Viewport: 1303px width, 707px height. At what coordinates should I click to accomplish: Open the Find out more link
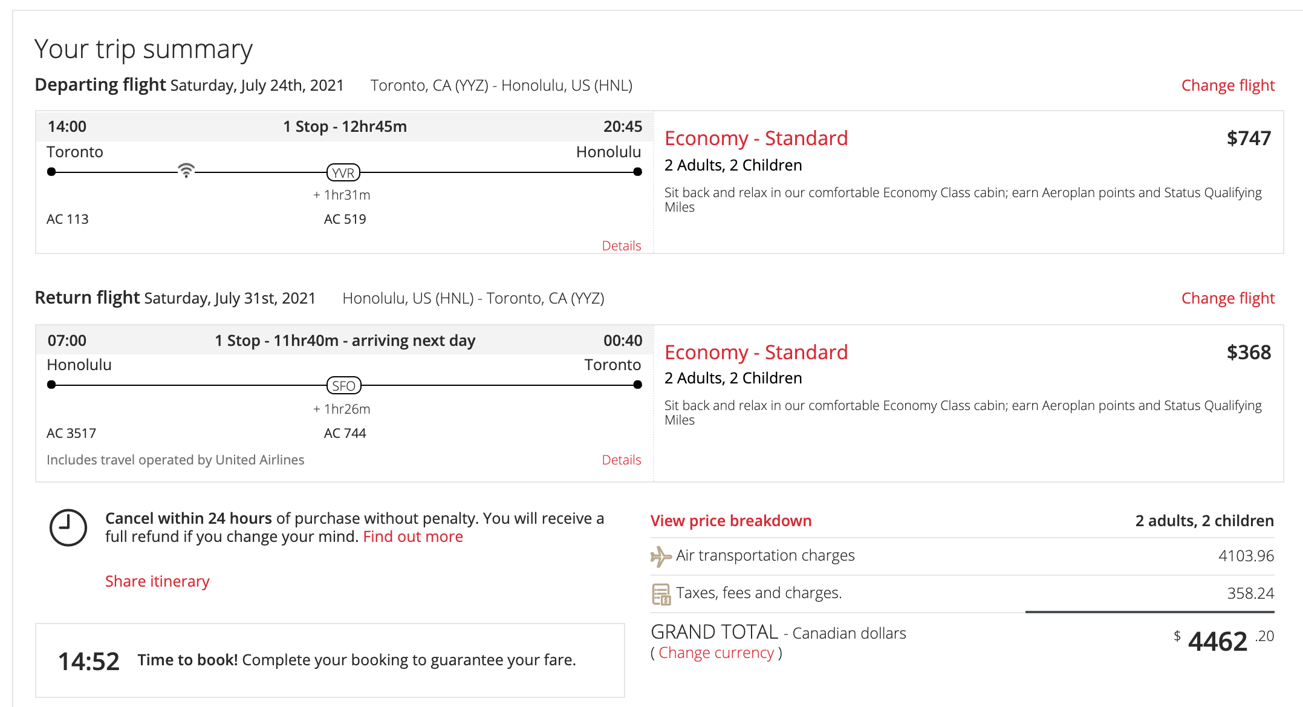point(412,536)
